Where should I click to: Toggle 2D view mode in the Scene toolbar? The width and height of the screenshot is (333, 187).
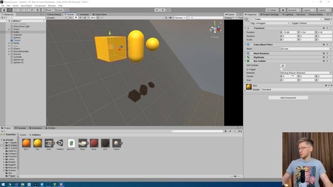tap(71, 18)
